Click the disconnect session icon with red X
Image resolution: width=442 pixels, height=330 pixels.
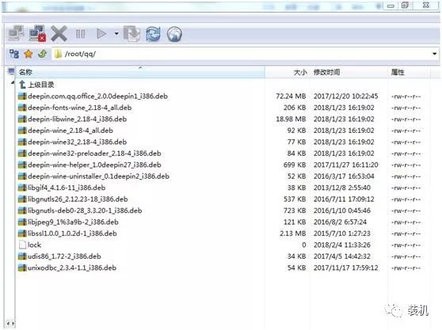pyautogui.click(x=38, y=34)
